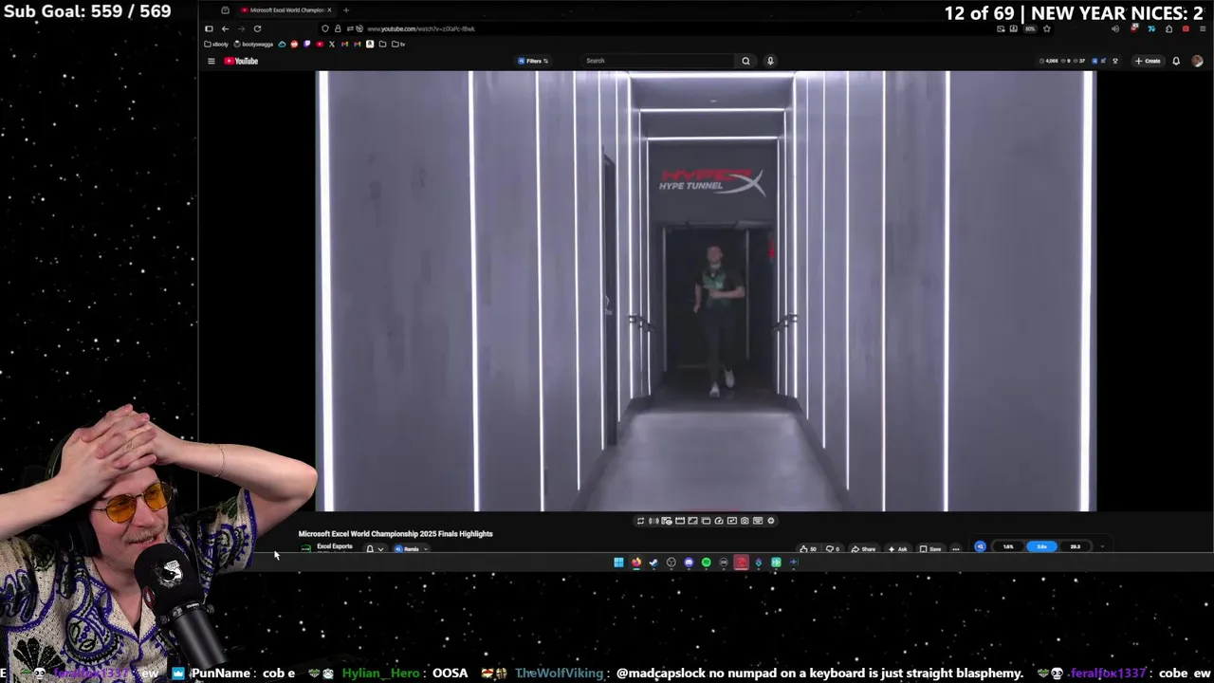
Task: Open the YouTube hamburger guide menu
Action: pyautogui.click(x=212, y=61)
